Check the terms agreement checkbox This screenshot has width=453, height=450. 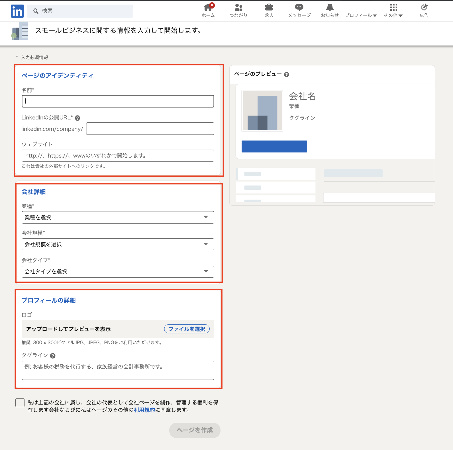[20, 403]
